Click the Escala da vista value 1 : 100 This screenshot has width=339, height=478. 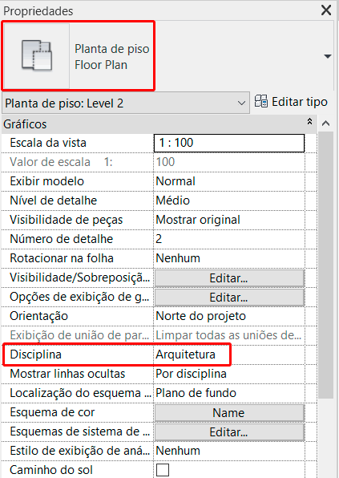(229, 143)
